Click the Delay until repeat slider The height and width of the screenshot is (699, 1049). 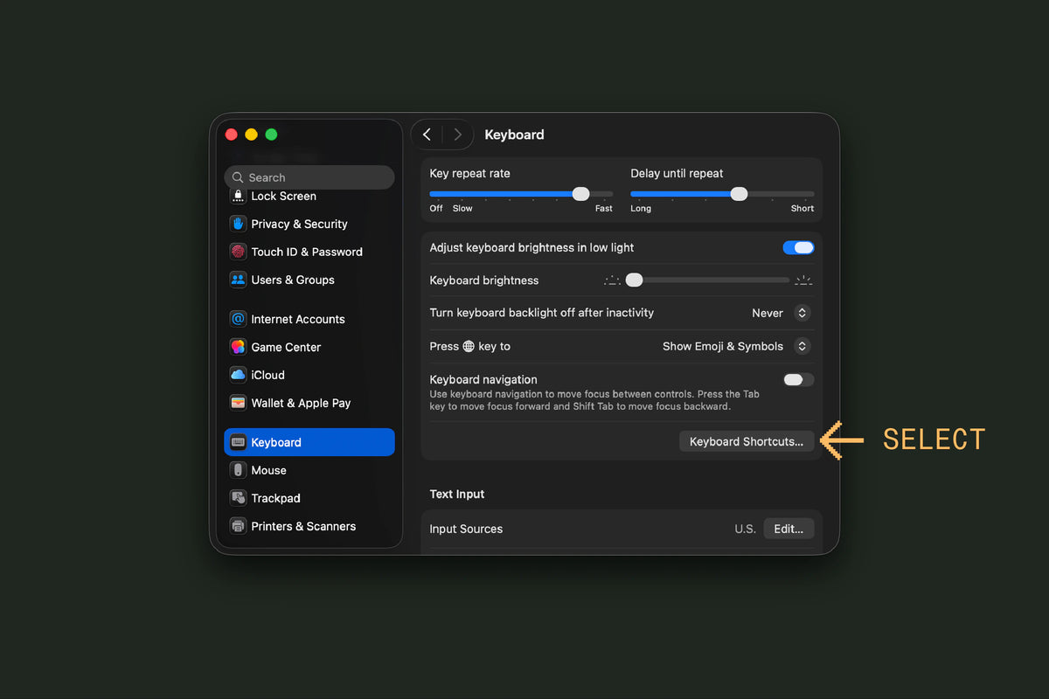[x=722, y=194]
